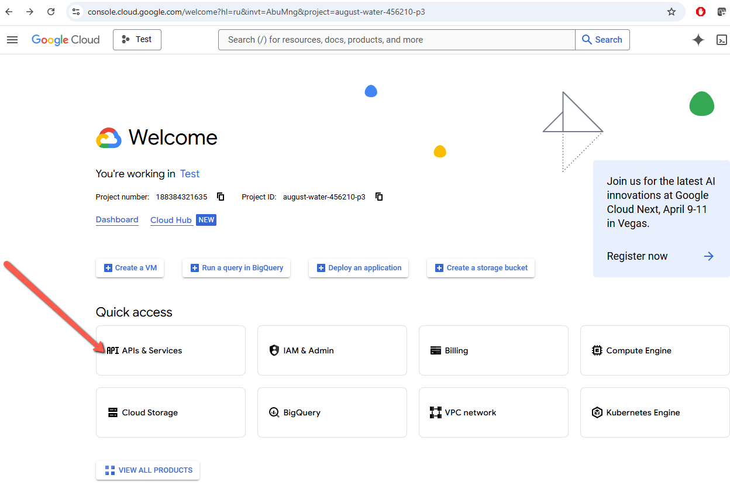Click the BigQuery magnifier icon
This screenshot has height=492, width=730.
click(274, 412)
